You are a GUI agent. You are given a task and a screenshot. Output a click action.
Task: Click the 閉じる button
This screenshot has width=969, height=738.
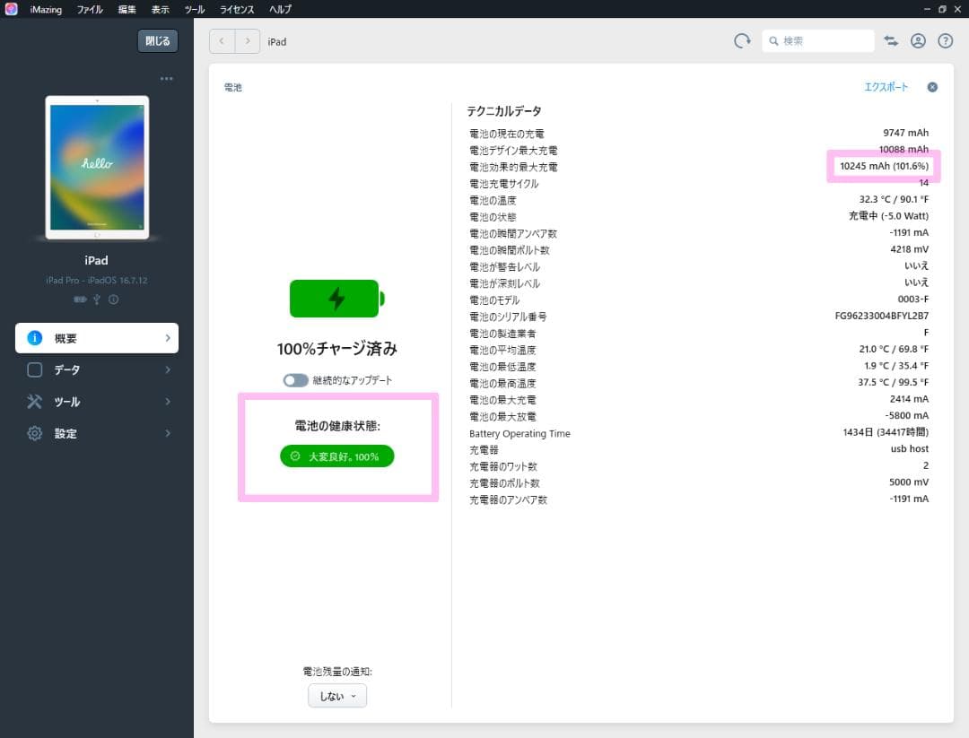(x=157, y=40)
